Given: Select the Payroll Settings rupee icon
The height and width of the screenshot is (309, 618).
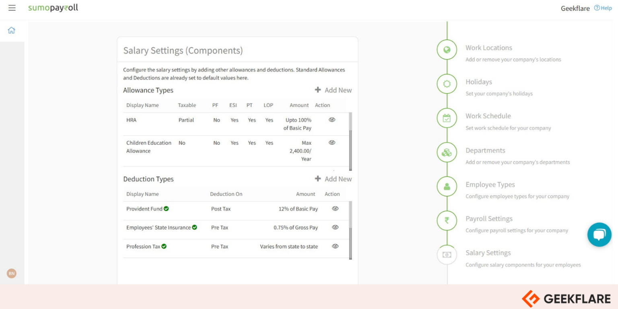Looking at the screenshot, I should coord(447,220).
